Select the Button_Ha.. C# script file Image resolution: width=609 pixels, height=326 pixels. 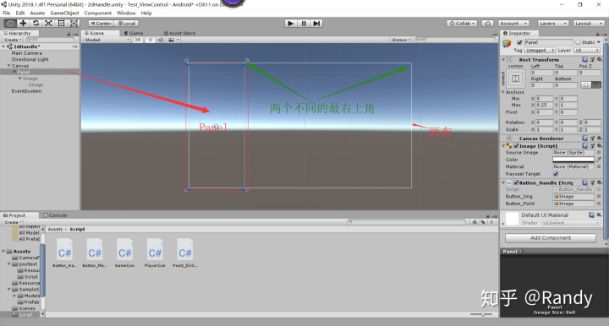[64, 253]
